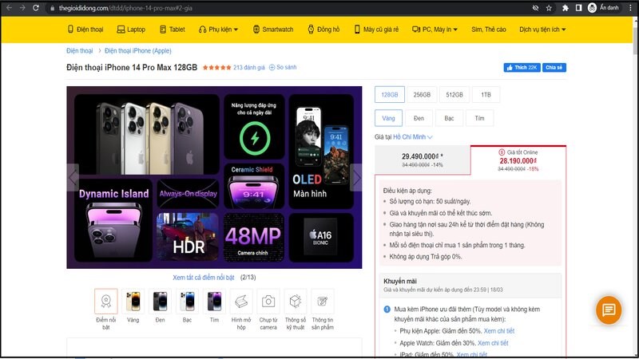The width and height of the screenshot is (639, 359).
Task: Choose the Bạc color option
Action: (x=449, y=118)
